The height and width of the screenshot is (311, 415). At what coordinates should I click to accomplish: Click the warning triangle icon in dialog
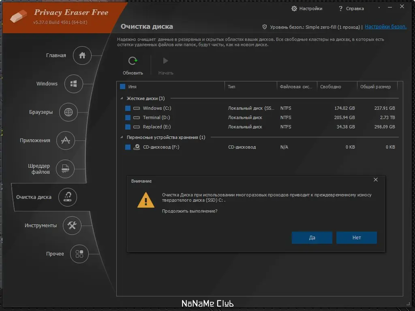tap(146, 200)
